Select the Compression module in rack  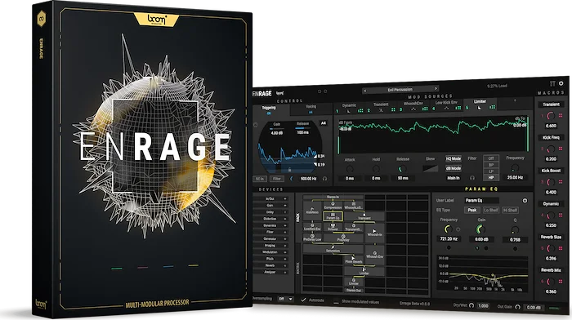click(333, 206)
